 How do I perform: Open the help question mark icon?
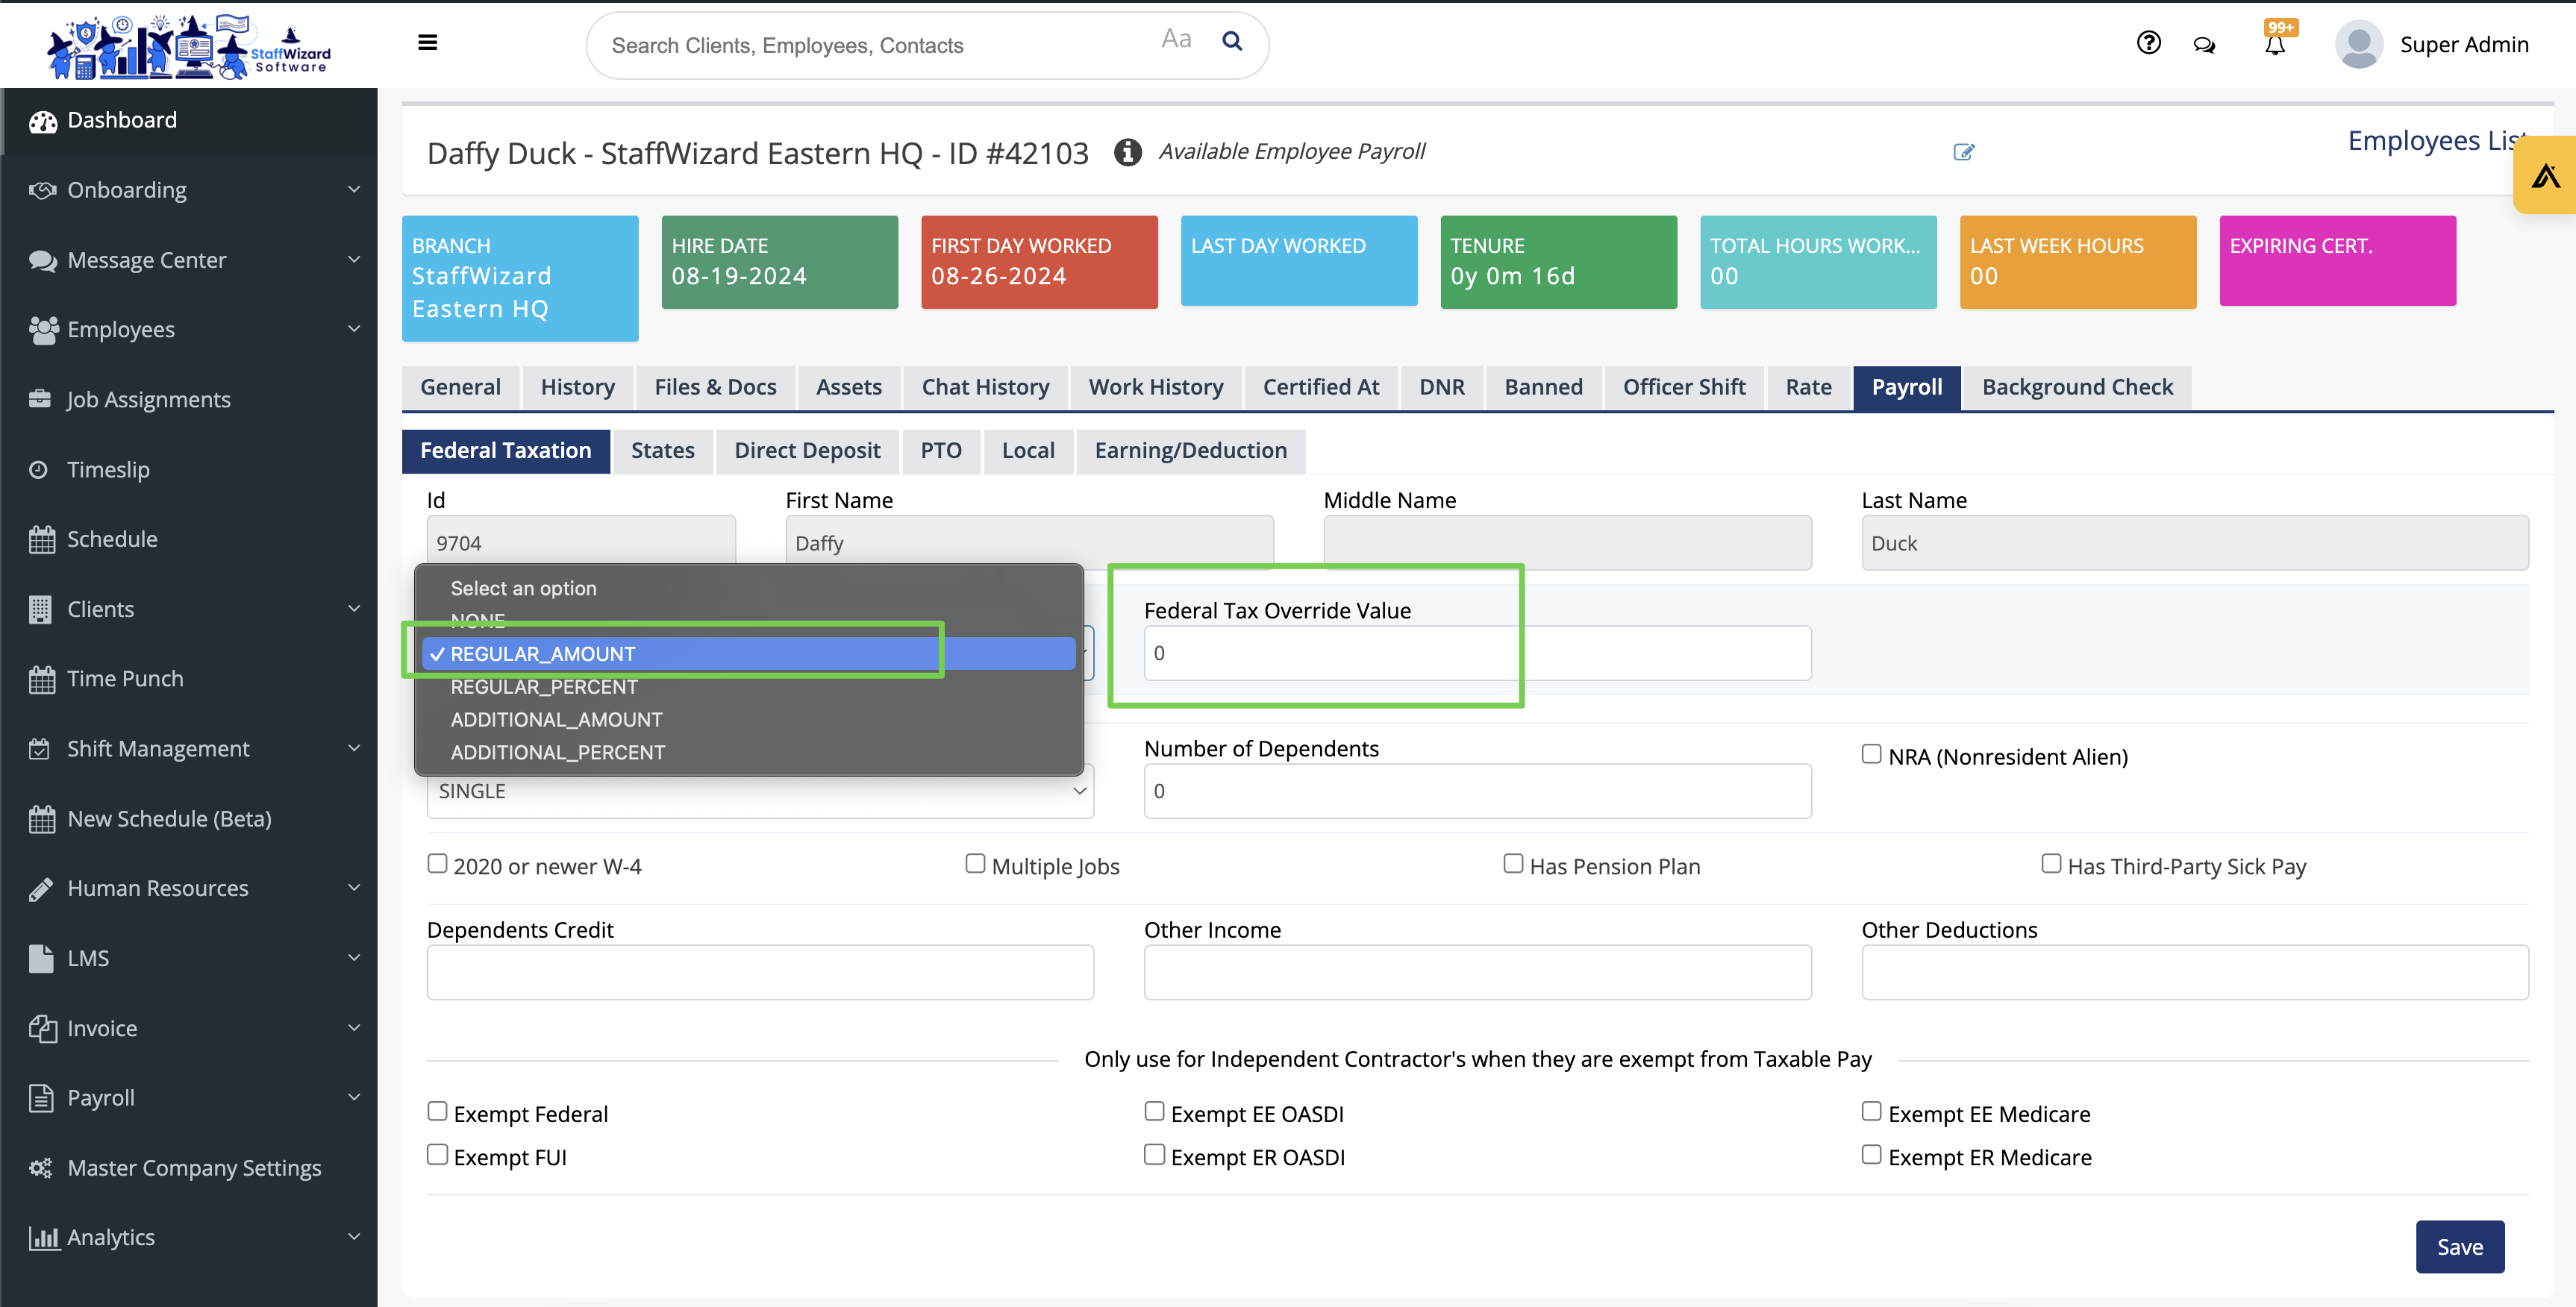point(2148,43)
